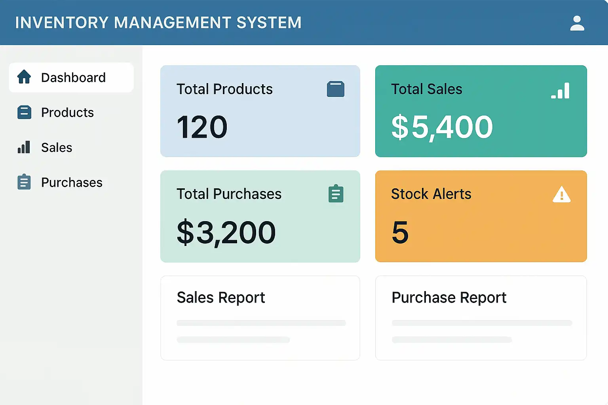Go to the Products page in sidebar
Viewport: 608px width, 405px height.
67,113
